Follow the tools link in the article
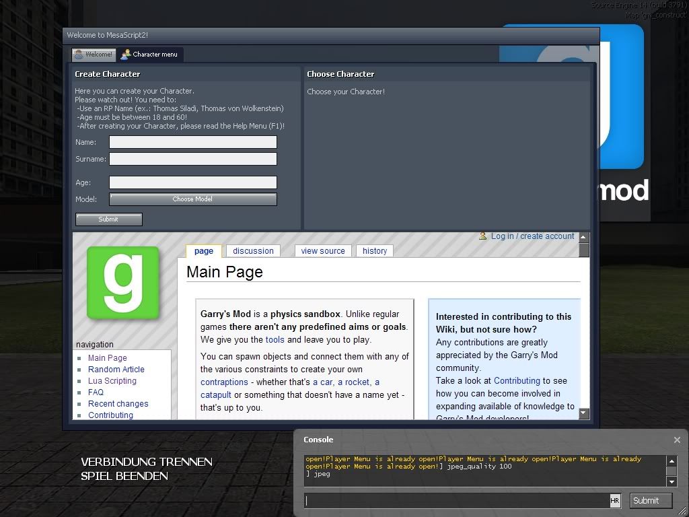Viewport: 689px width, 517px height. pyautogui.click(x=275, y=339)
